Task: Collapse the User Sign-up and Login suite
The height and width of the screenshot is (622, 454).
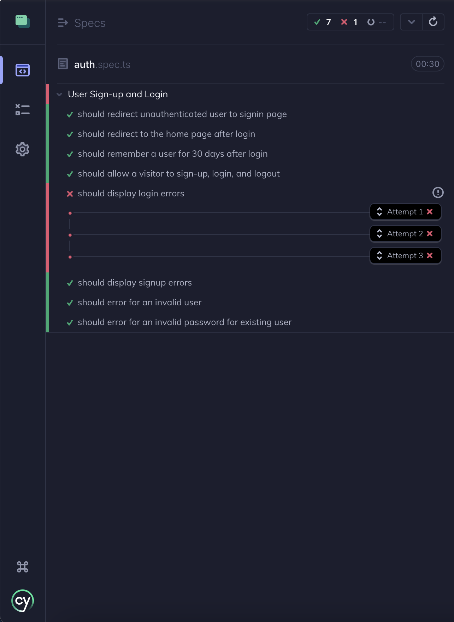Action: click(x=60, y=94)
